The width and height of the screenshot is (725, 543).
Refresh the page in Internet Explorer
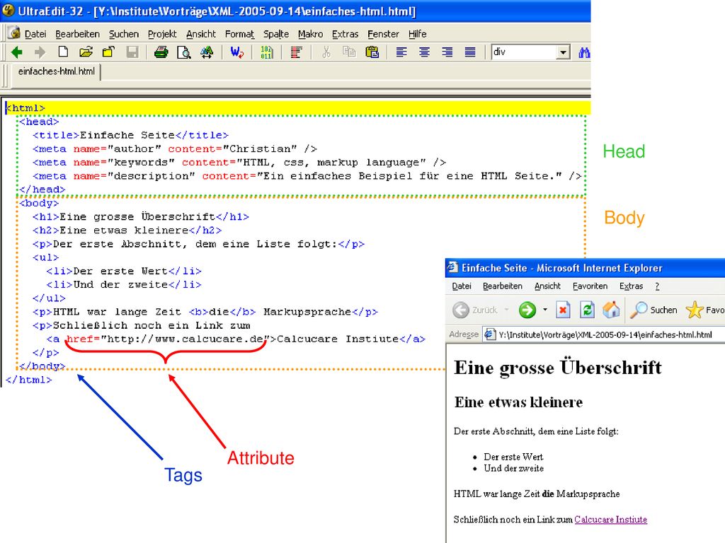[x=587, y=310]
